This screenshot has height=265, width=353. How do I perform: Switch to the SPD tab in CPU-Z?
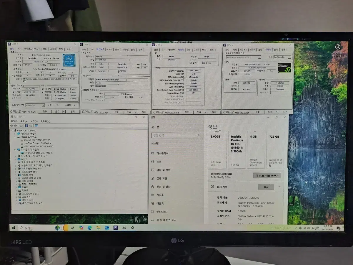pyautogui.click(x=44, y=49)
